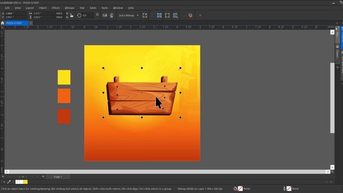This screenshot has height=193, width=343.
Task: Click the horizontal scrollbar right arrow
Action: point(327,172)
